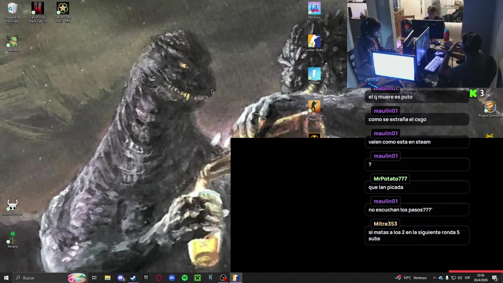Click chat message 'que lan picada'
503x283 pixels.
(x=417, y=187)
